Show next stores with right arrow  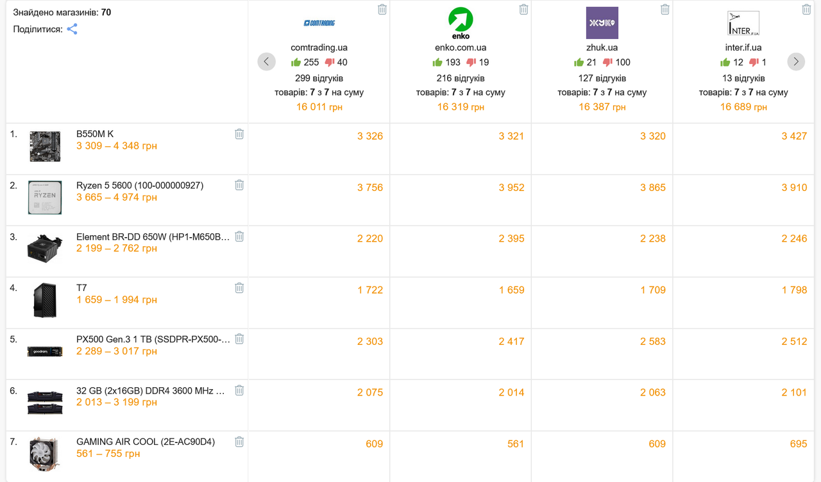(x=796, y=62)
